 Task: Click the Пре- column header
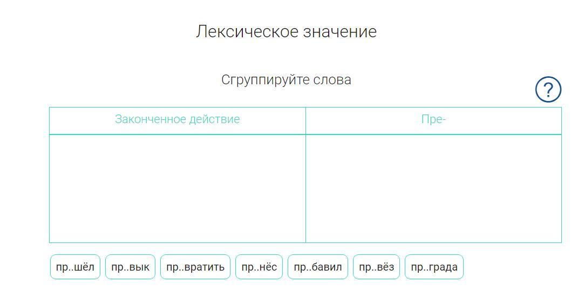pos(433,119)
